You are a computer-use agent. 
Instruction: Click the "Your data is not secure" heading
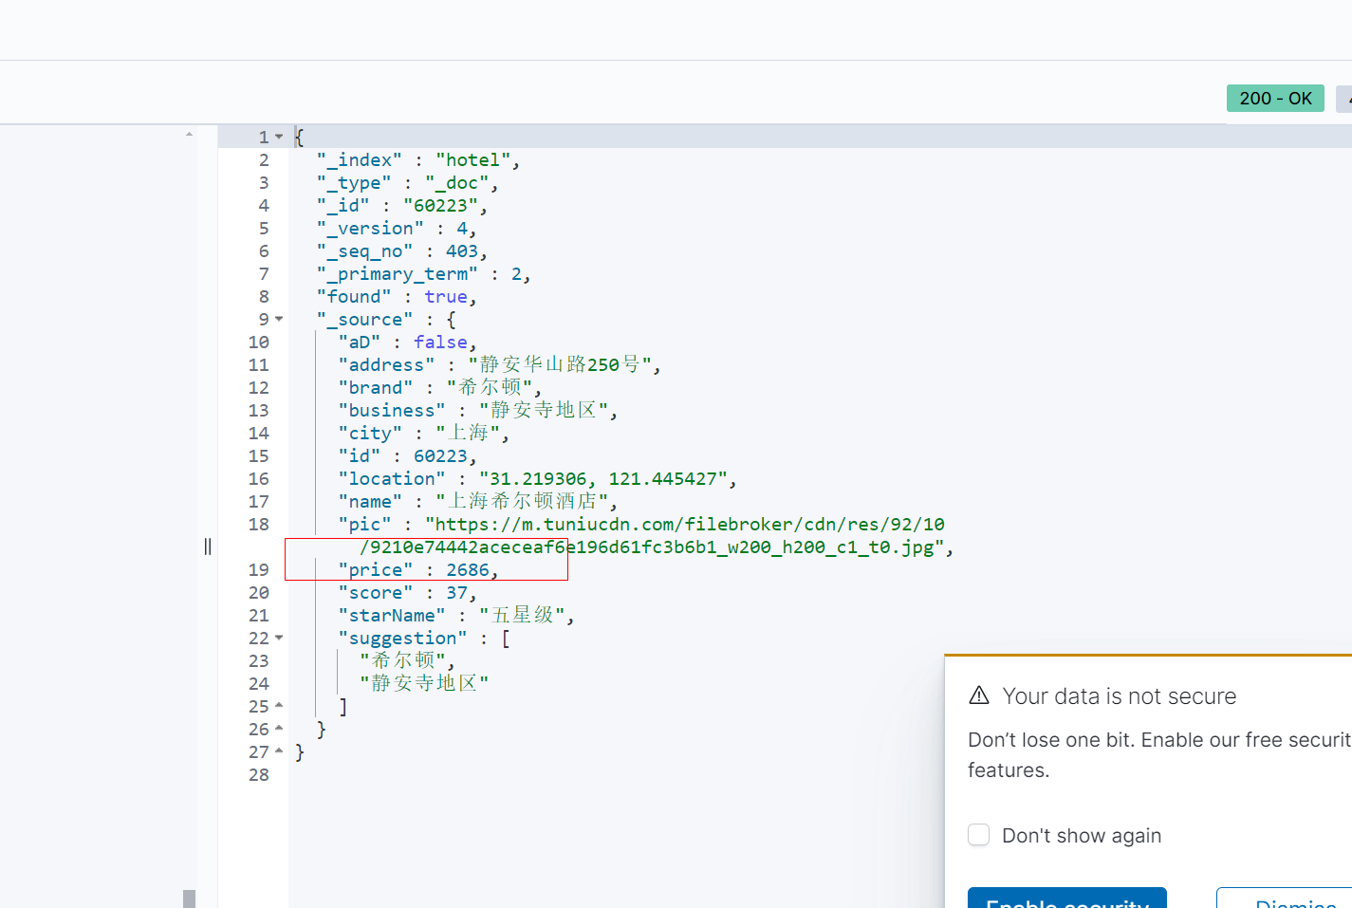tap(1120, 695)
